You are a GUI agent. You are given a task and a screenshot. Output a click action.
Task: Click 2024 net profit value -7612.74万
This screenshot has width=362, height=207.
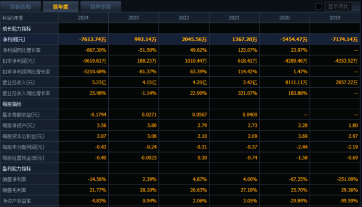93,39
